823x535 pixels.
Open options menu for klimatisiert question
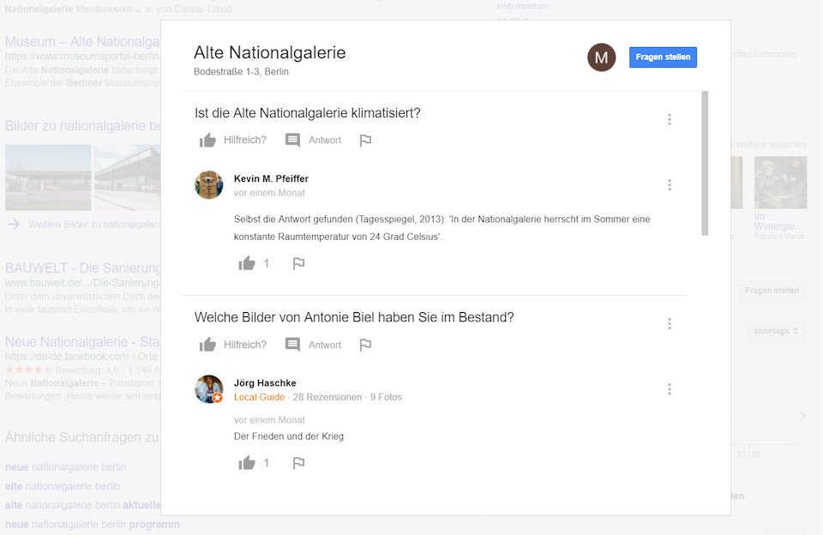(x=670, y=119)
